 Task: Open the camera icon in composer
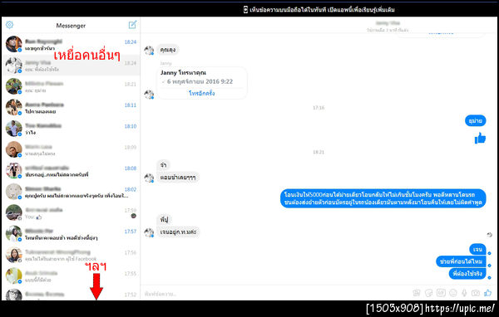coord(476,293)
